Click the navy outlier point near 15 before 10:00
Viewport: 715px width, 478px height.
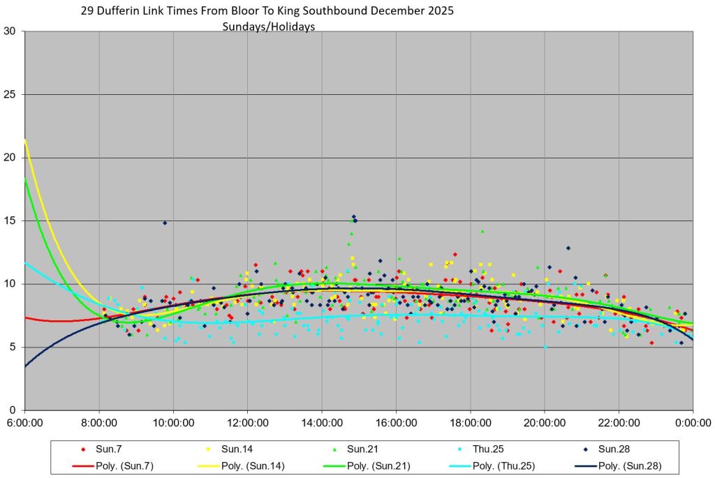pos(165,223)
